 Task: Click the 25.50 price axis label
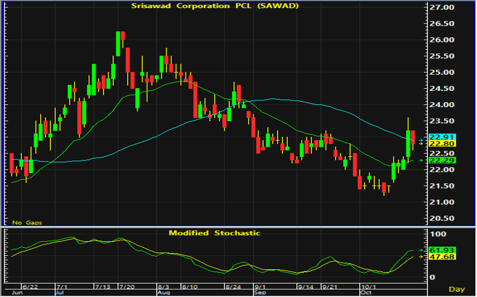[442, 56]
